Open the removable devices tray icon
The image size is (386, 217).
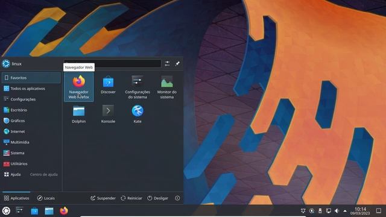[320, 211]
